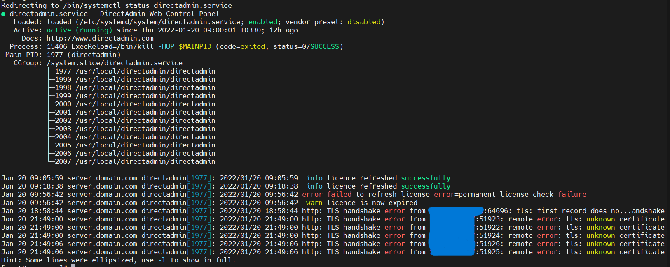
Task: Select the green 'enabled' word in Loaded line
Action: (x=263, y=22)
